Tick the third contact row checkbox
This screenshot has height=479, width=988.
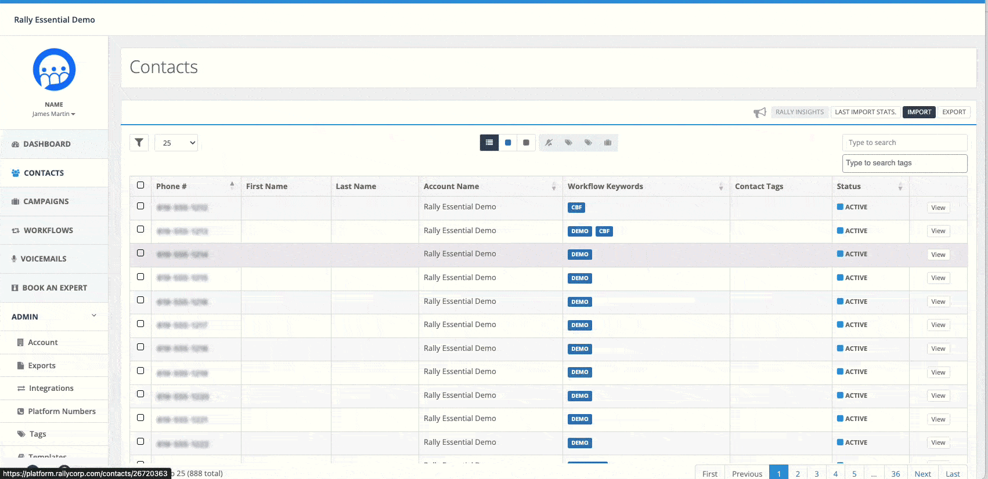click(140, 253)
